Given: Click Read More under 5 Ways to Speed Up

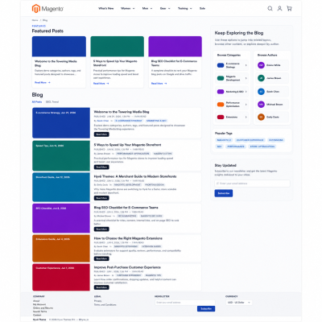Looking at the screenshot, I should pyautogui.click(x=101, y=167).
